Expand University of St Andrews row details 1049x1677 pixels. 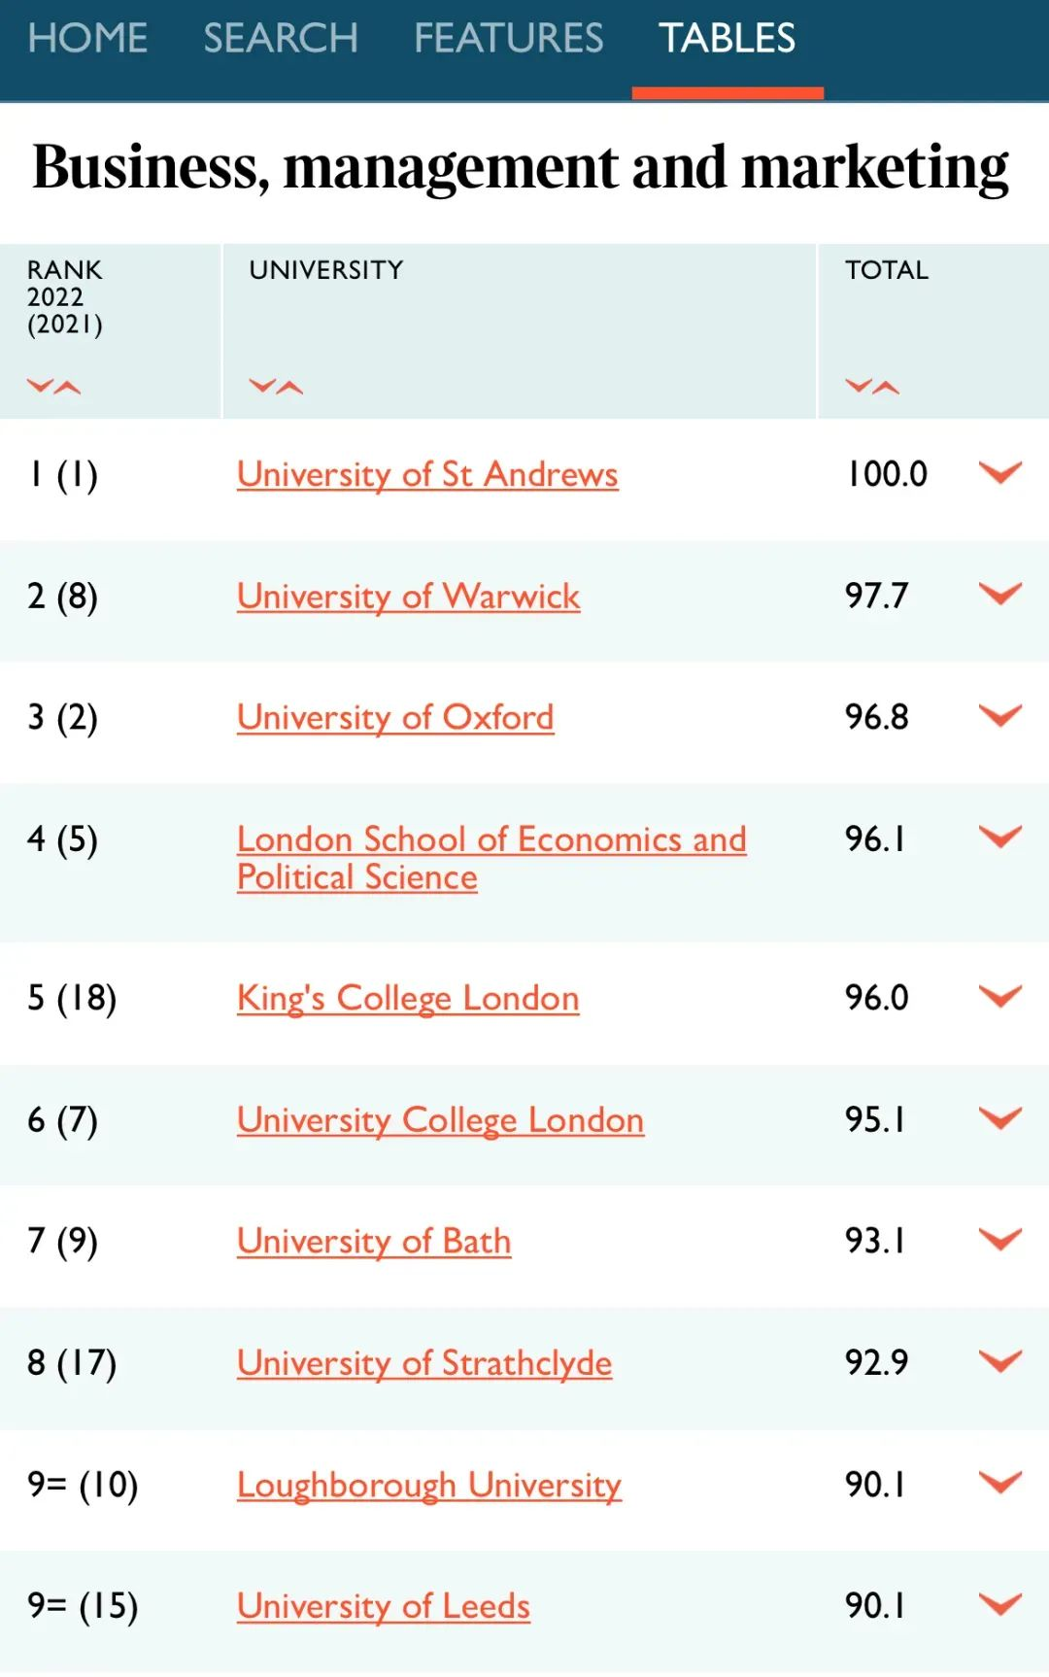(999, 473)
